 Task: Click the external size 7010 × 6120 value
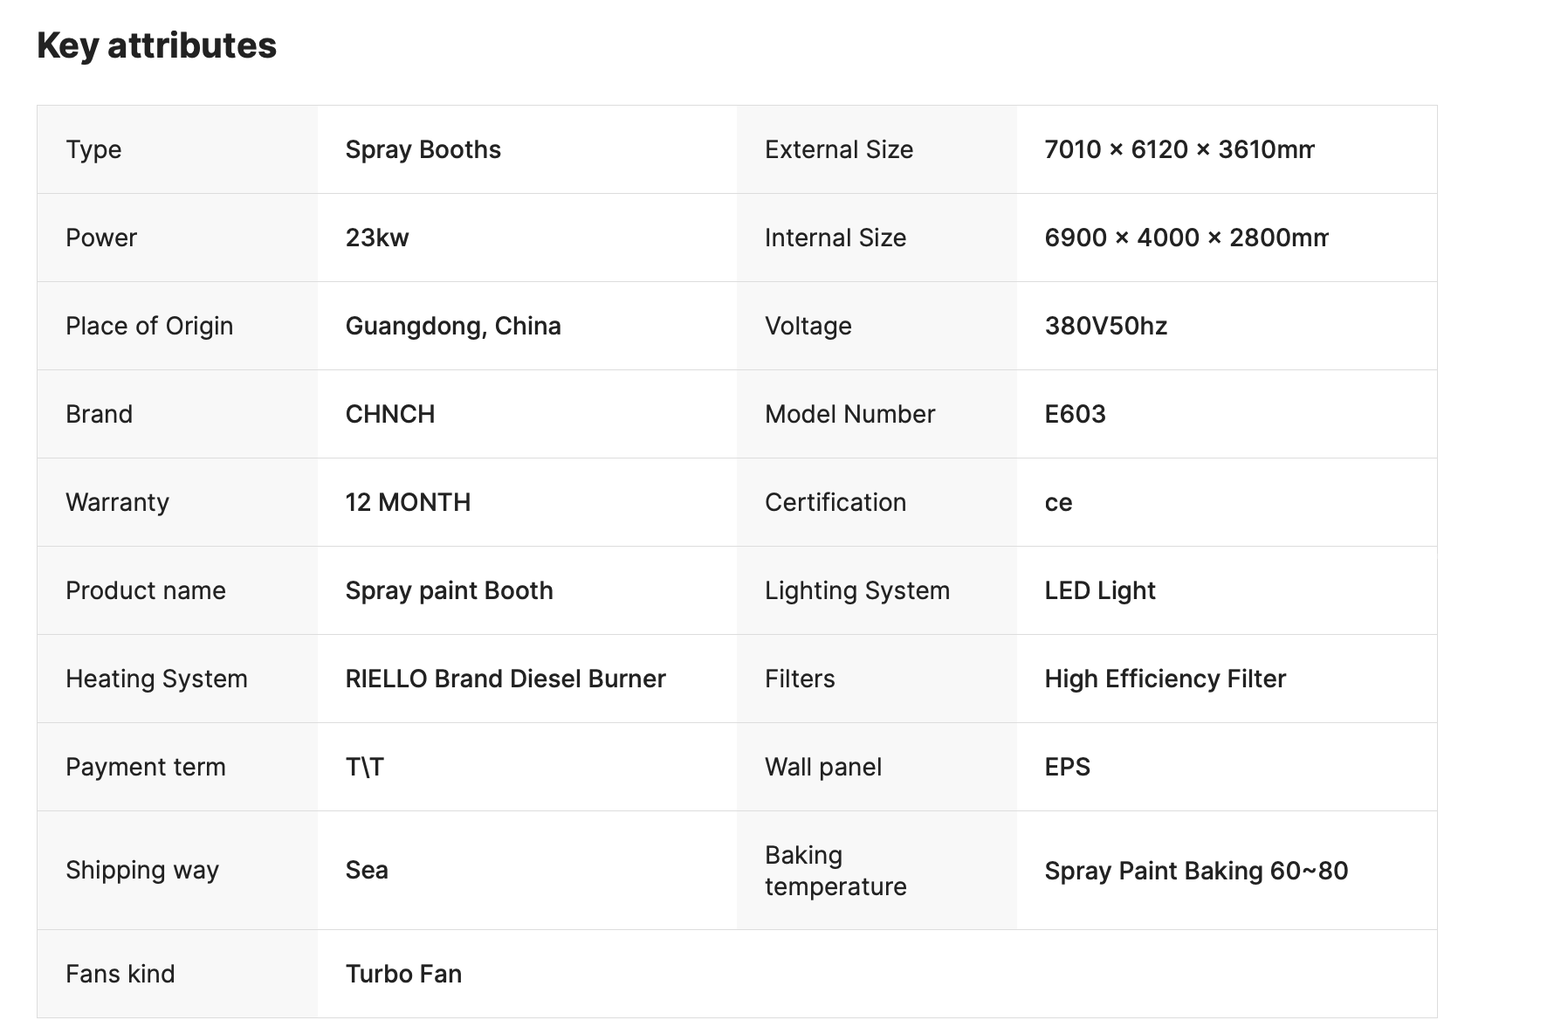(x=1179, y=149)
